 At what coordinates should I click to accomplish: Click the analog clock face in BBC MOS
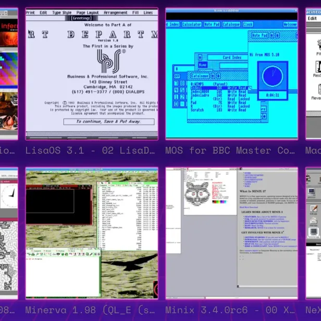tap(273, 76)
